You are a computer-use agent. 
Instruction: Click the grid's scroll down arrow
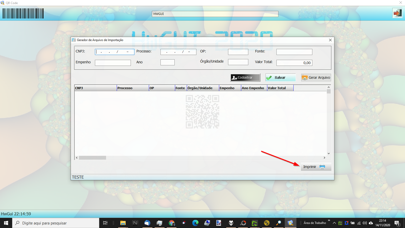click(329, 153)
